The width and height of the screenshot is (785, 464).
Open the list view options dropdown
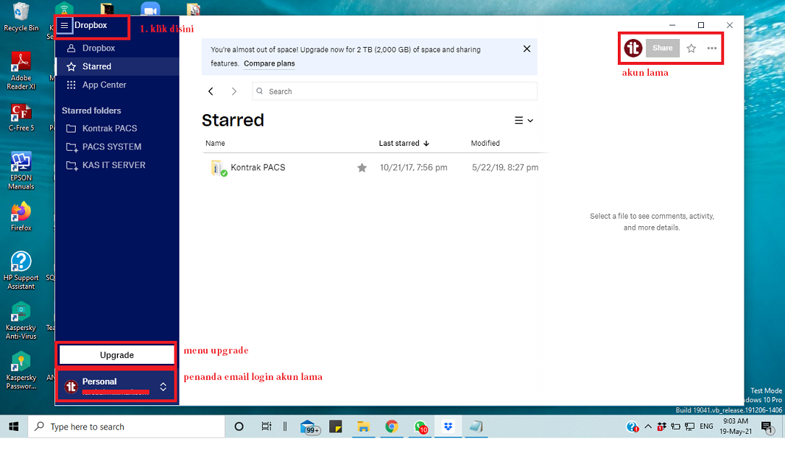[524, 121]
